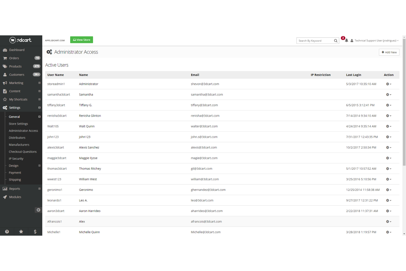This screenshot has width=406, height=271.
Task: Click the notification bell icon
Action: [346, 40]
